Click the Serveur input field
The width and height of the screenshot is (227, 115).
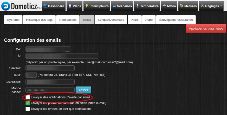coord(50,68)
